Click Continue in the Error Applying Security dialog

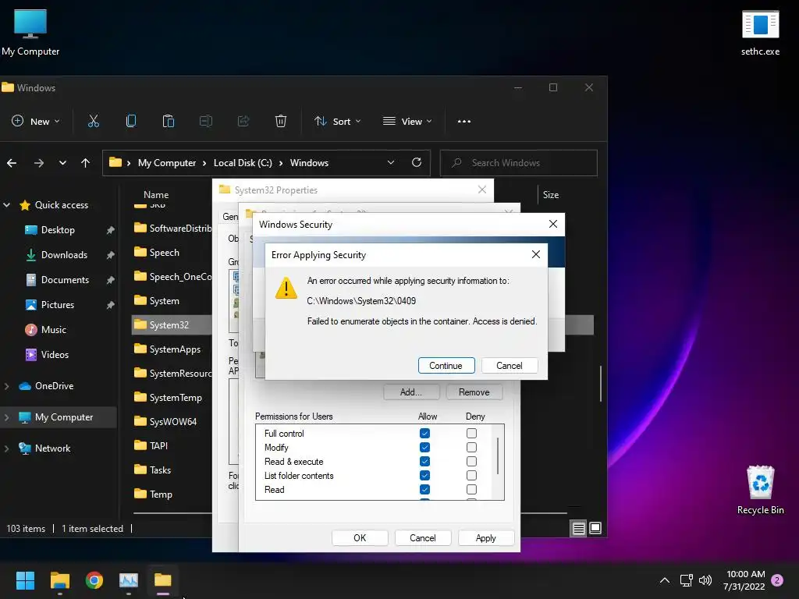coord(446,365)
